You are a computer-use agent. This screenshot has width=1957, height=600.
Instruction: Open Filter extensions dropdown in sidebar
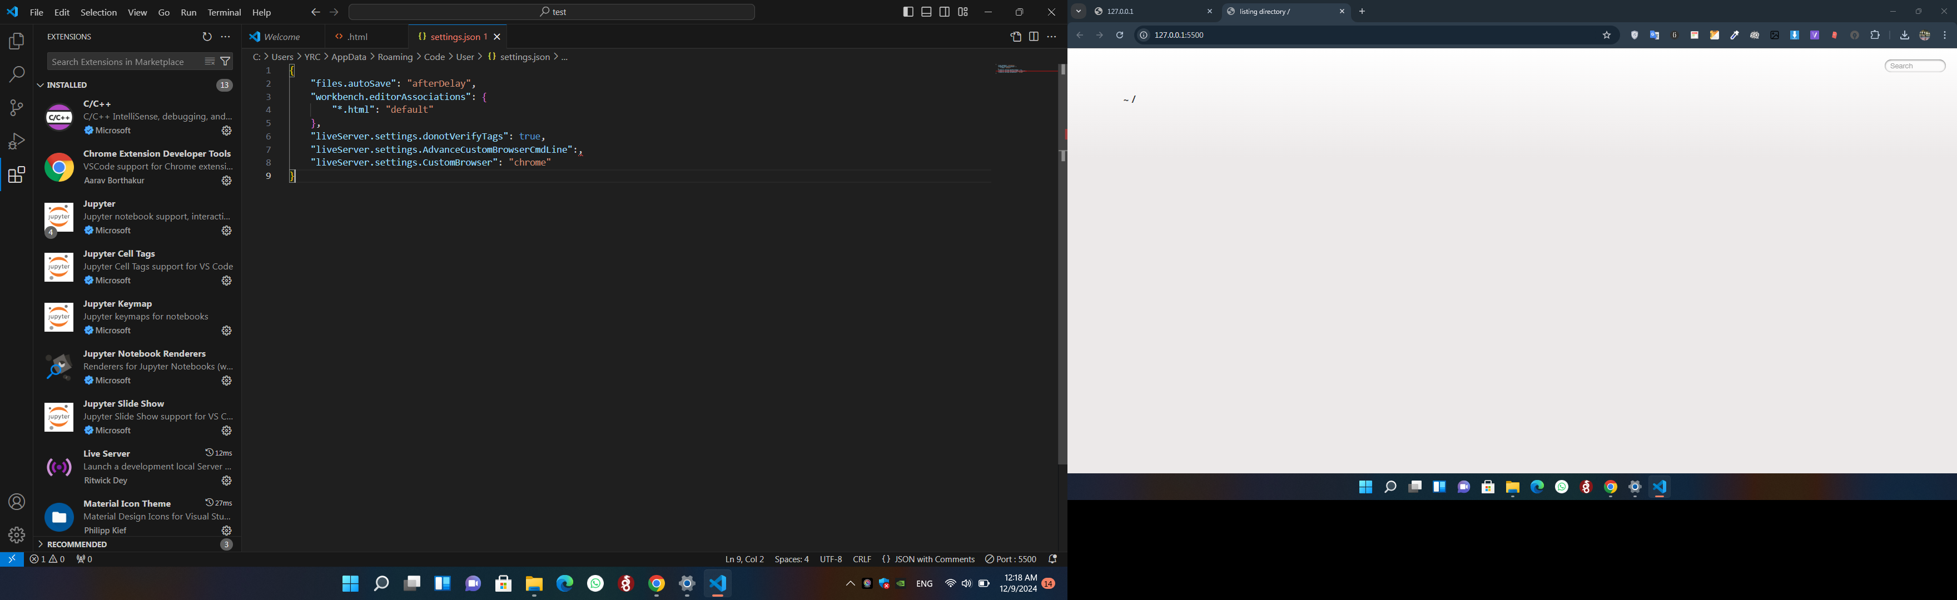point(225,61)
